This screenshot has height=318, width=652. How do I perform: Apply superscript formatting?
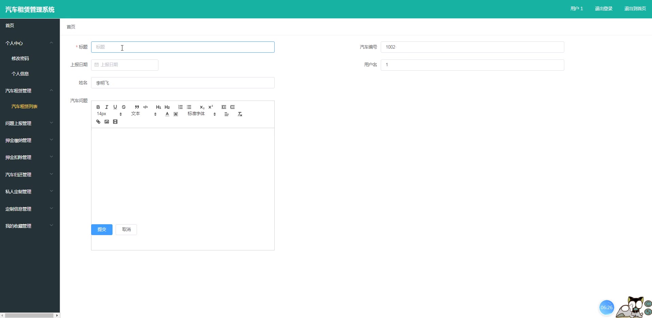[x=211, y=107]
